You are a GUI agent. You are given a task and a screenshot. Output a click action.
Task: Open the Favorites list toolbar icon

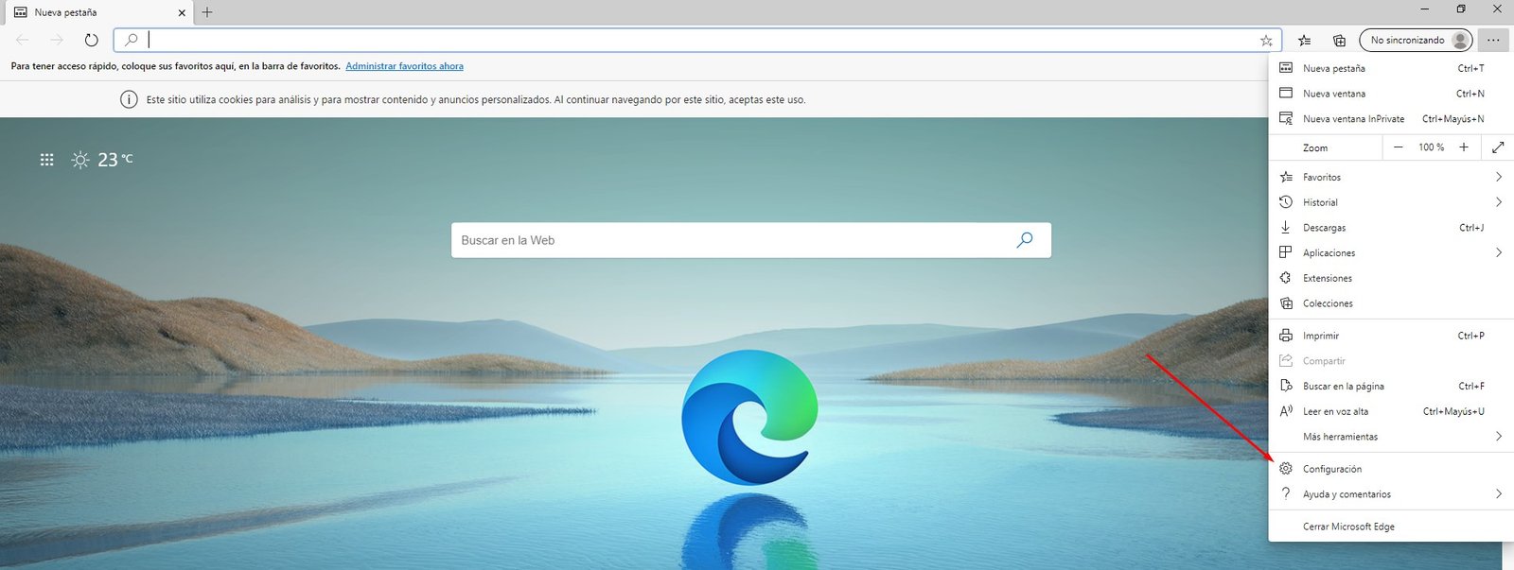coord(1305,41)
